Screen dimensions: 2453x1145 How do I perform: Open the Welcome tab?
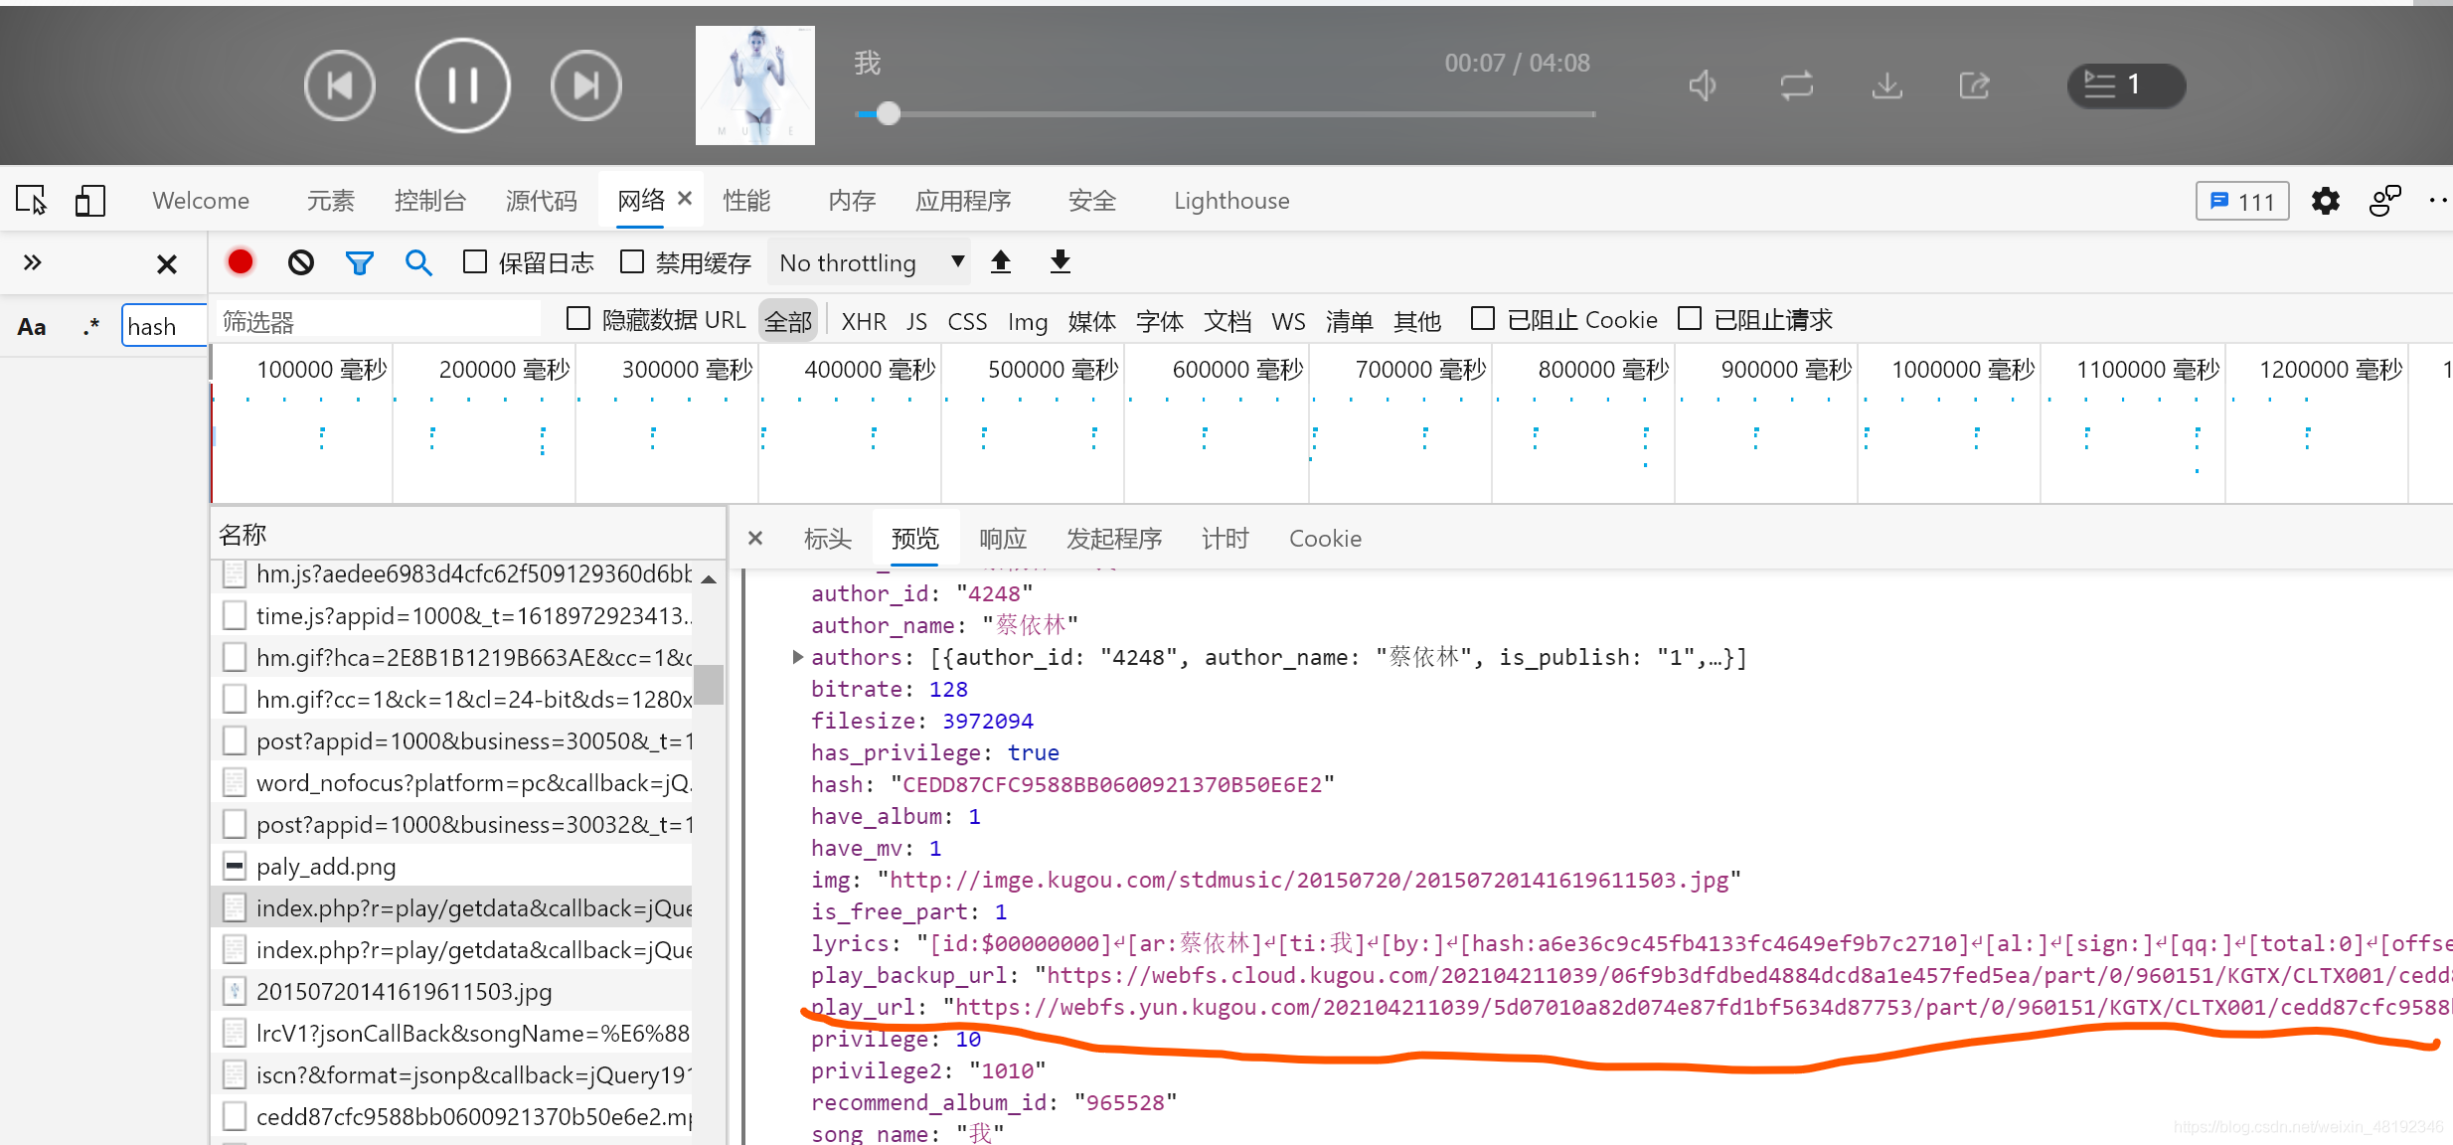pos(201,201)
